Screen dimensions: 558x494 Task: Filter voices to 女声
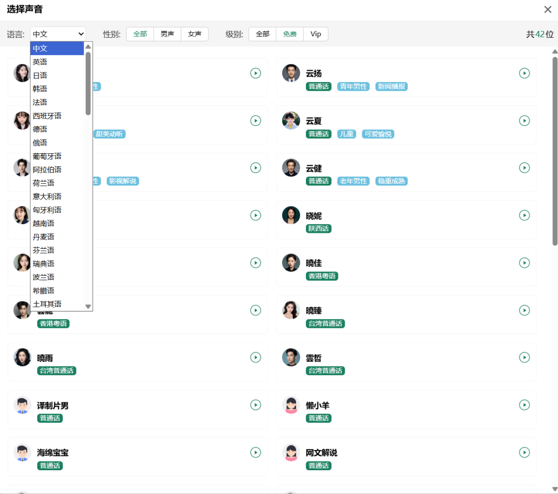pos(195,34)
